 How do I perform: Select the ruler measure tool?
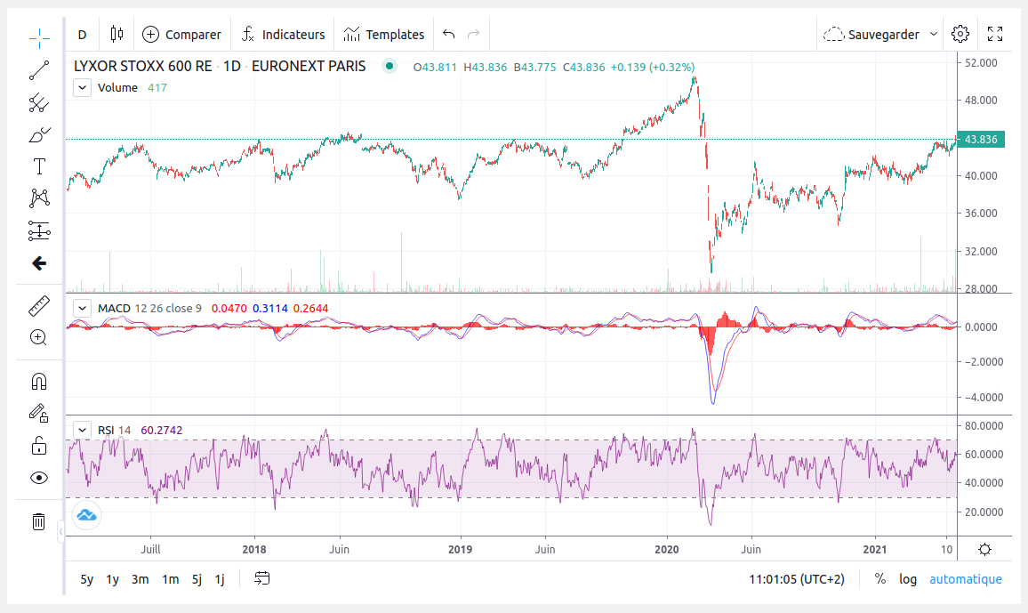[39, 306]
